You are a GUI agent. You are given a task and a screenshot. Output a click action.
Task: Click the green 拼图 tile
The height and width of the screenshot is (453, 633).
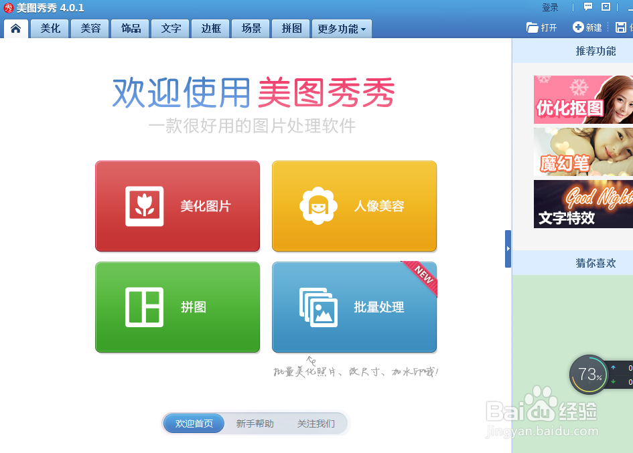coord(178,307)
